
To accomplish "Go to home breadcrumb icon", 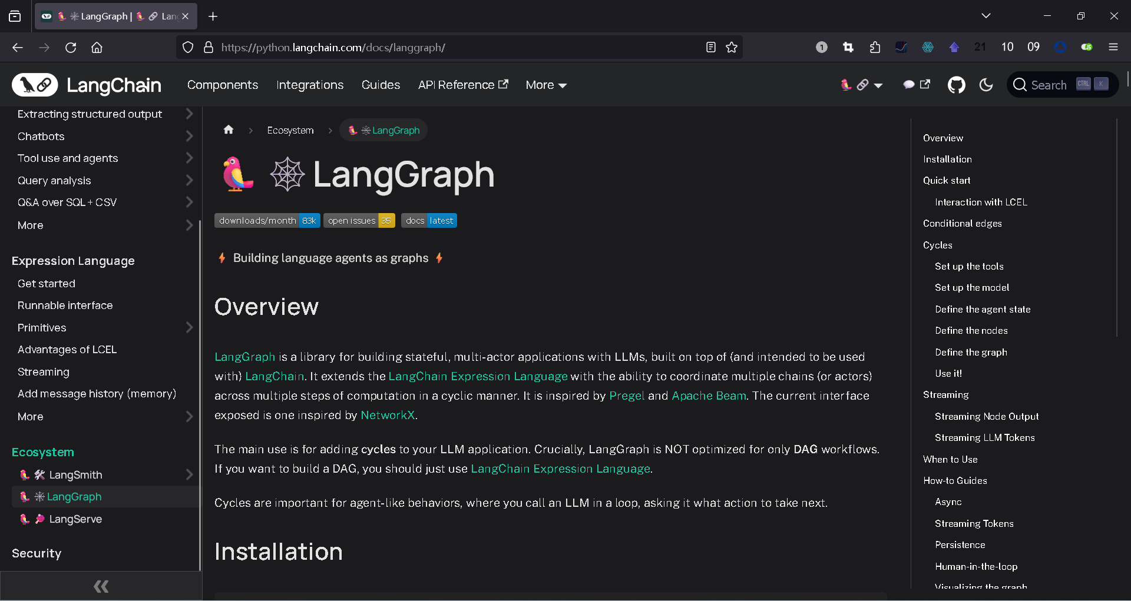I will 229,130.
